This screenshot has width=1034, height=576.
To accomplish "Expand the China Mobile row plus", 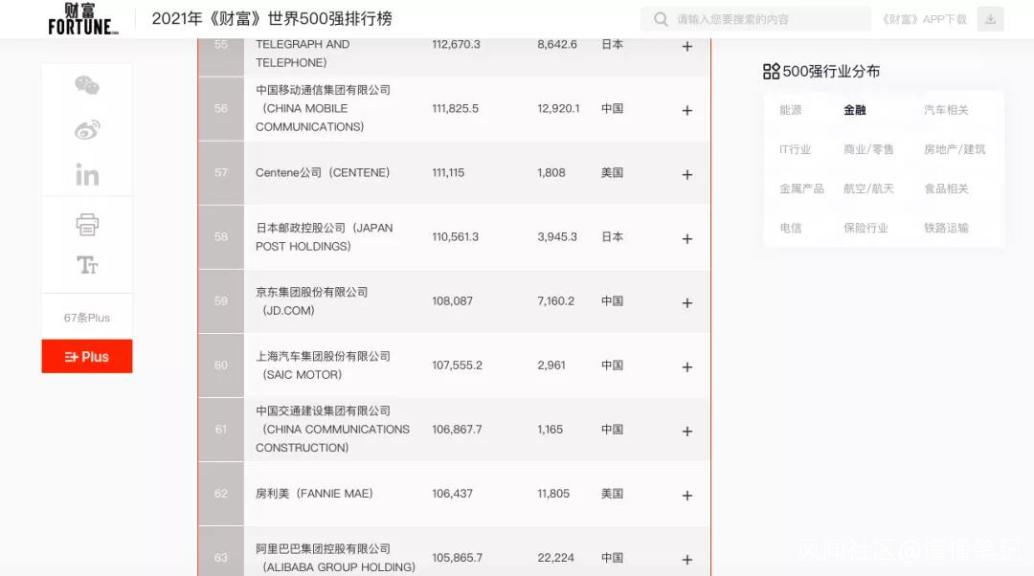I will [x=687, y=110].
